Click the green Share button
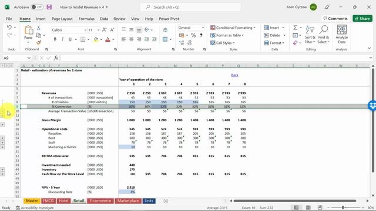Image resolution: width=376 pixels, height=211 pixels. (362, 18)
